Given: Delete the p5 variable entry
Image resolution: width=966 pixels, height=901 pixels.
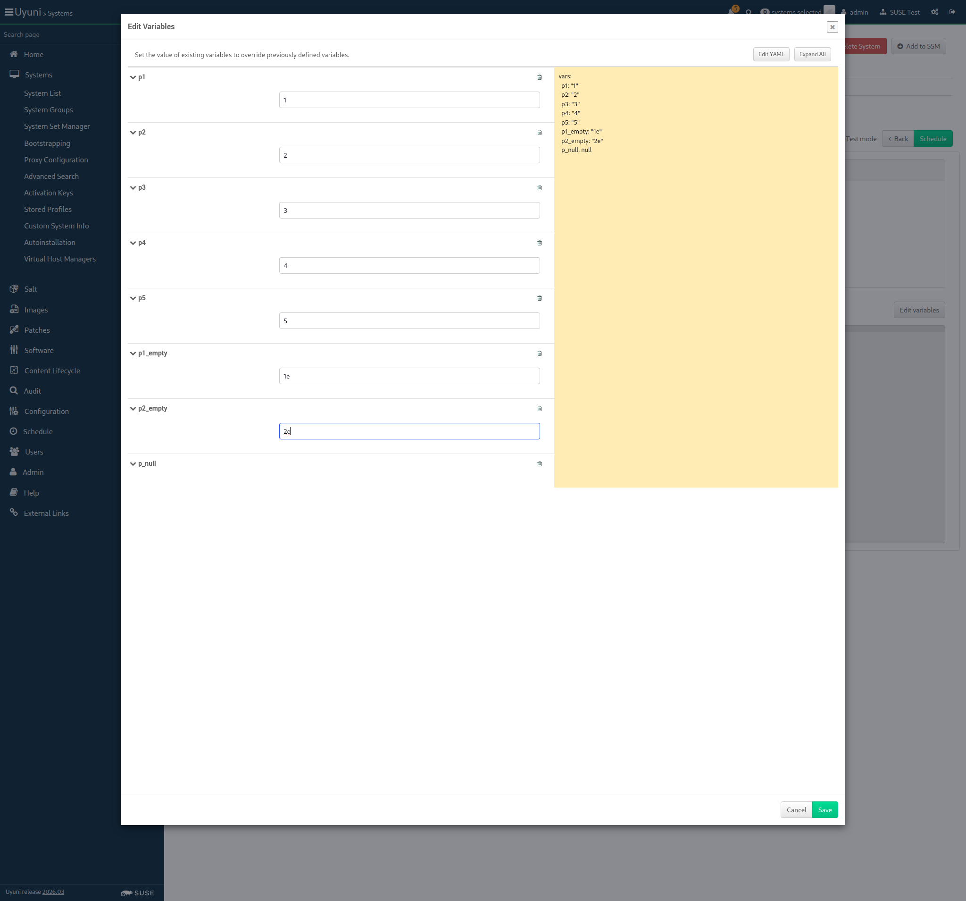Looking at the screenshot, I should tap(540, 298).
